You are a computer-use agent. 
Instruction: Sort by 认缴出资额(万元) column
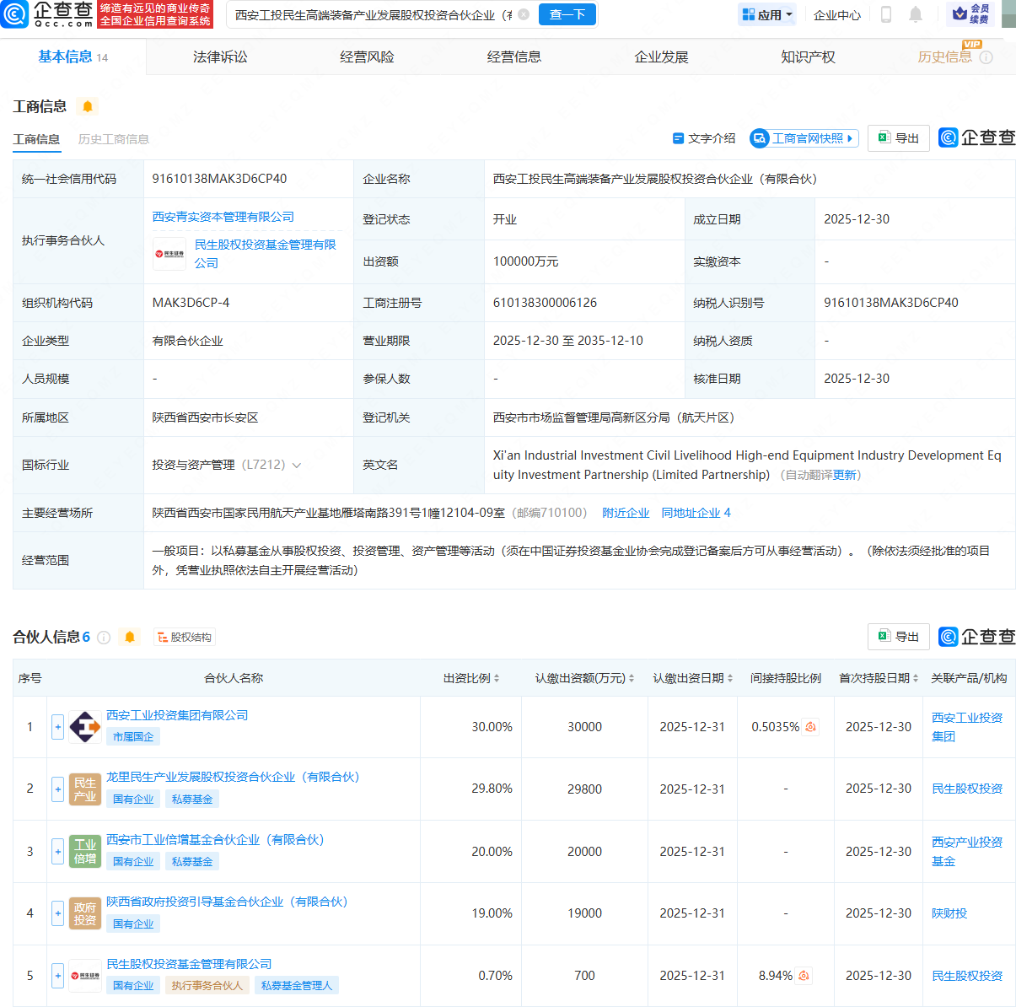pyautogui.click(x=632, y=678)
